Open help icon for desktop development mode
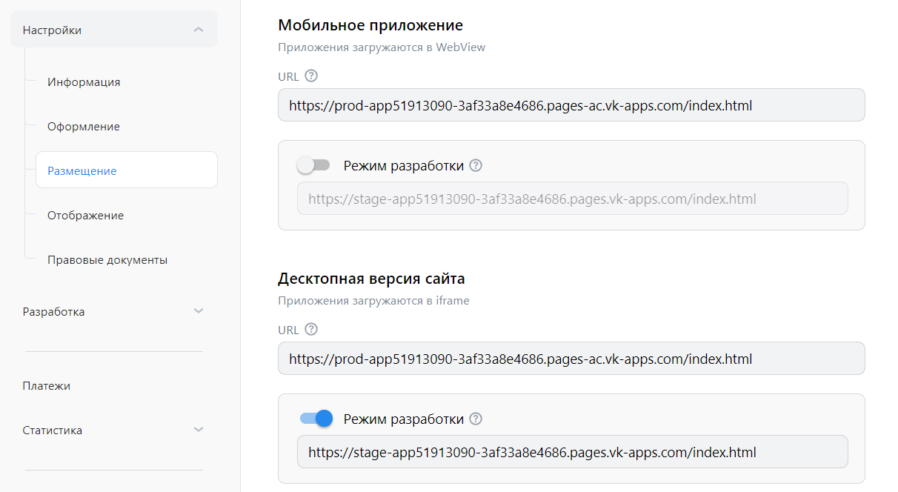This screenshot has width=898, height=492. coord(475,419)
